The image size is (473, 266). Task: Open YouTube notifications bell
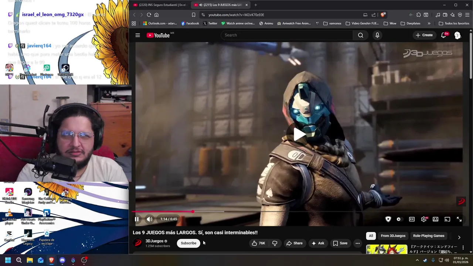tap(445, 35)
